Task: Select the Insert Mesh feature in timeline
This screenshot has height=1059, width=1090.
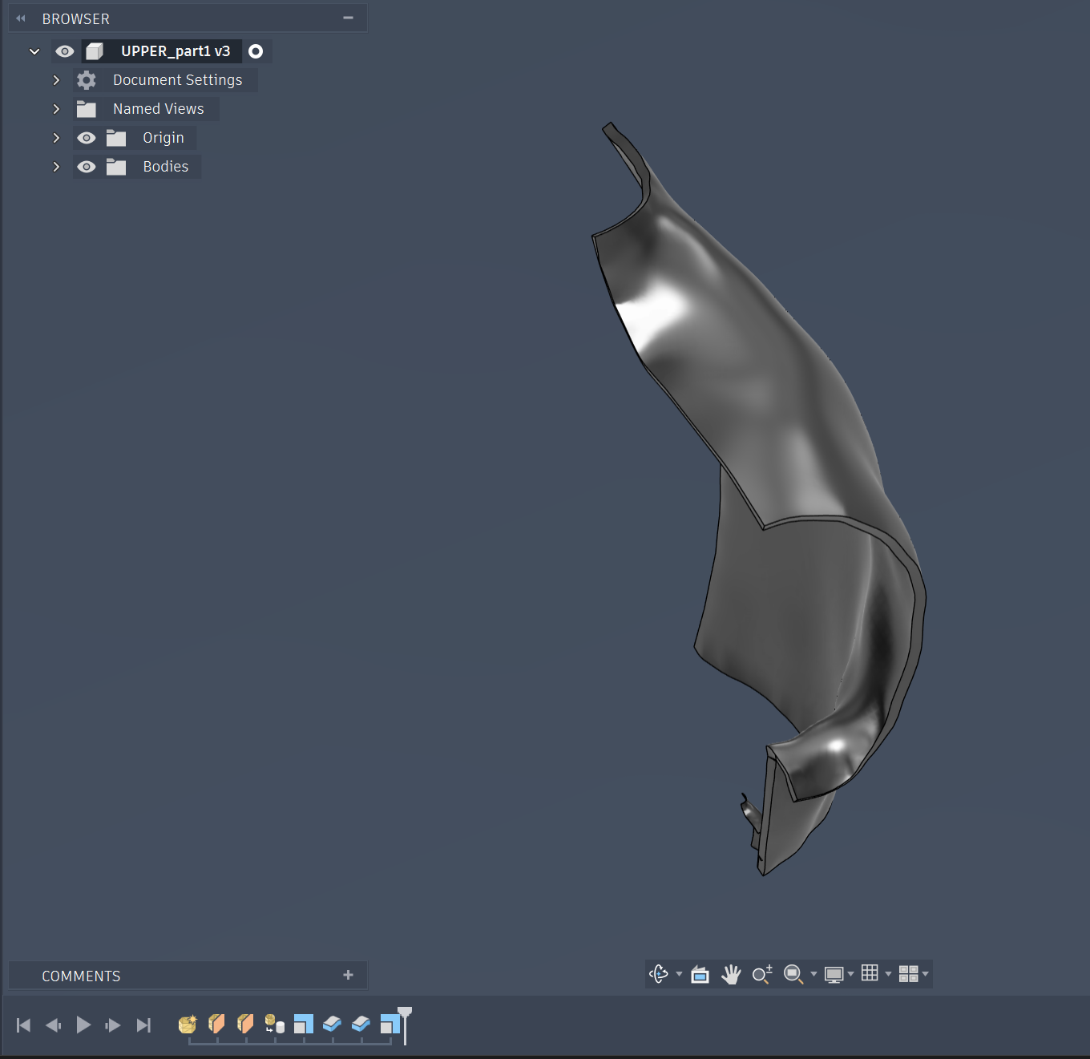Action: click(188, 1024)
